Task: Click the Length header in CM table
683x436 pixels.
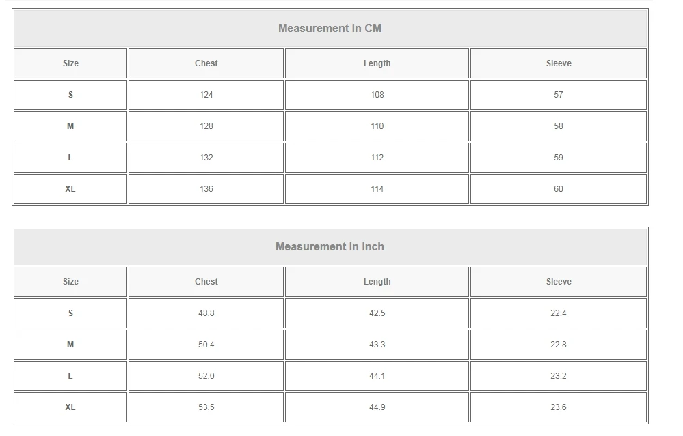Action: [x=377, y=63]
